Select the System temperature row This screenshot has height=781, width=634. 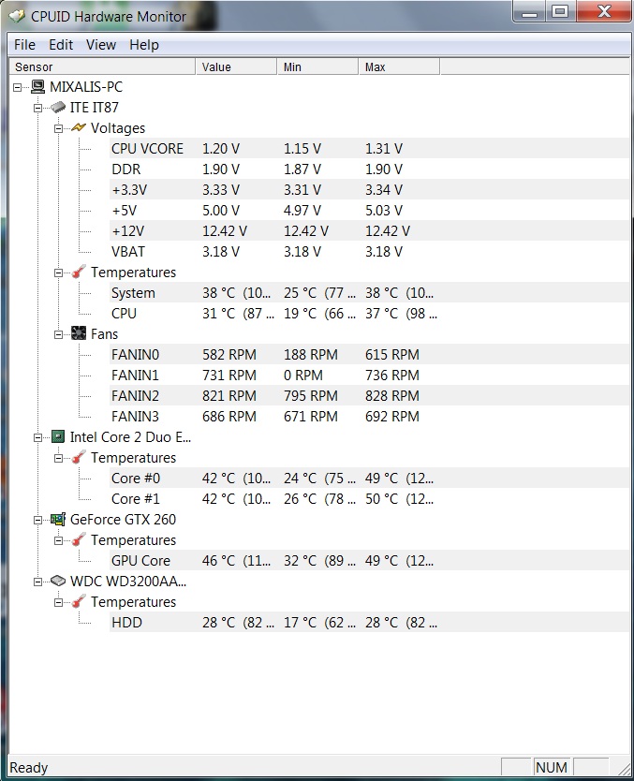coord(369,292)
